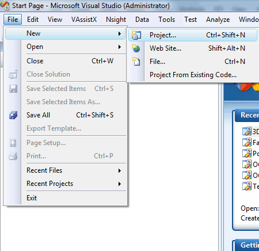The image size is (259, 251).
Task: Expand the Open submenu arrow
Action: [120, 47]
